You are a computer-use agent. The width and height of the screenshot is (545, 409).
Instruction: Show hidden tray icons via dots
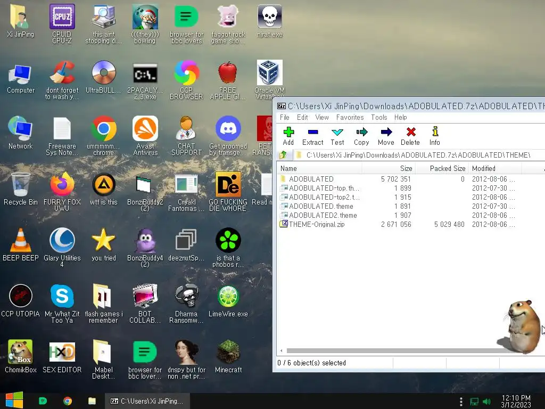pyautogui.click(x=461, y=402)
